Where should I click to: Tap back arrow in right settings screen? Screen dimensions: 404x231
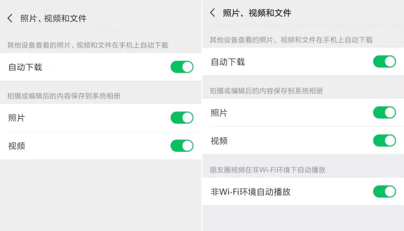212,13
